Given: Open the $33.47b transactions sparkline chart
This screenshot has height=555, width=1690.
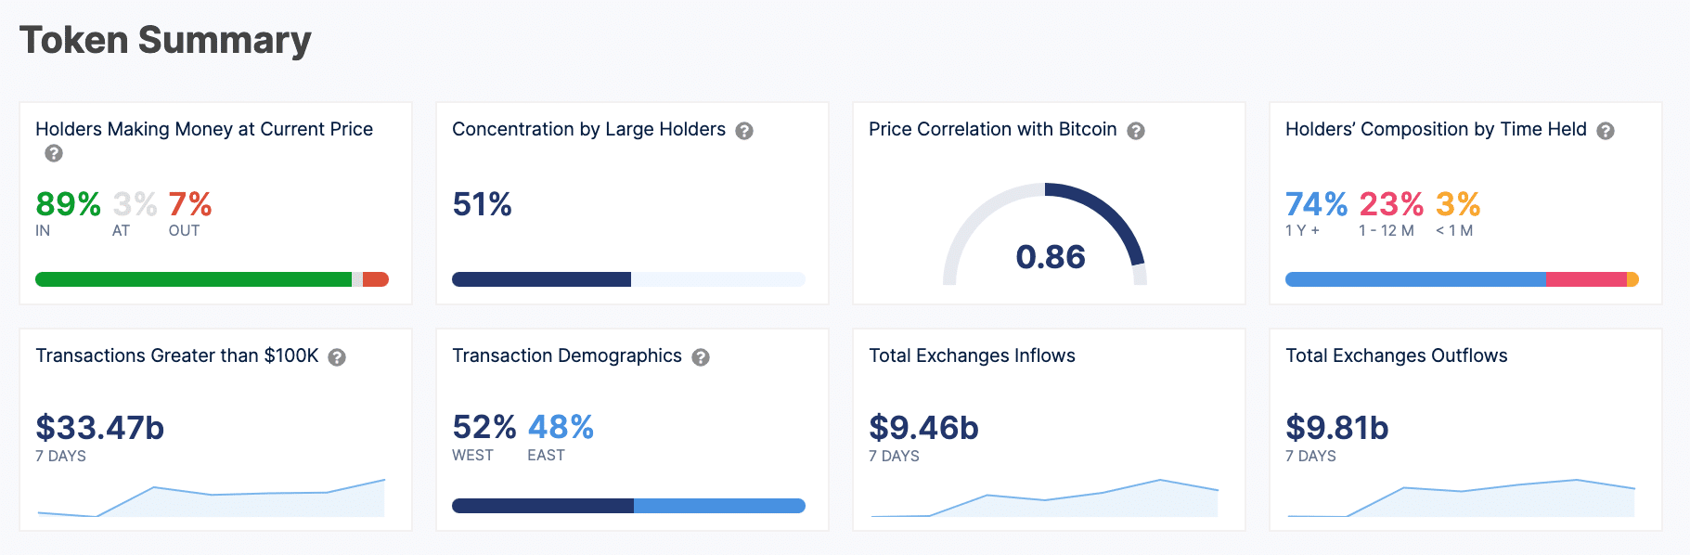Looking at the screenshot, I should [x=211, y=497].
